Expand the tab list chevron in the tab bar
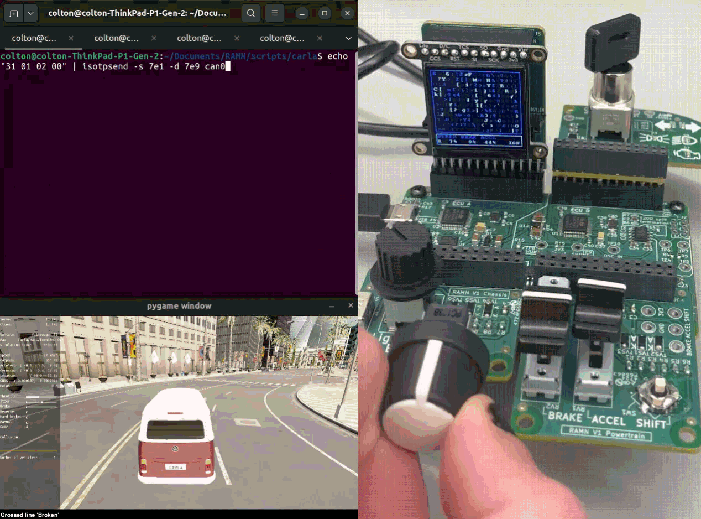 tap(348, 38)
